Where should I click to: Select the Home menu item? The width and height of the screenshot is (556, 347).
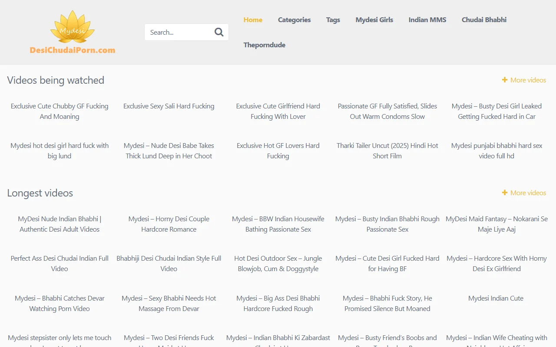253,20
